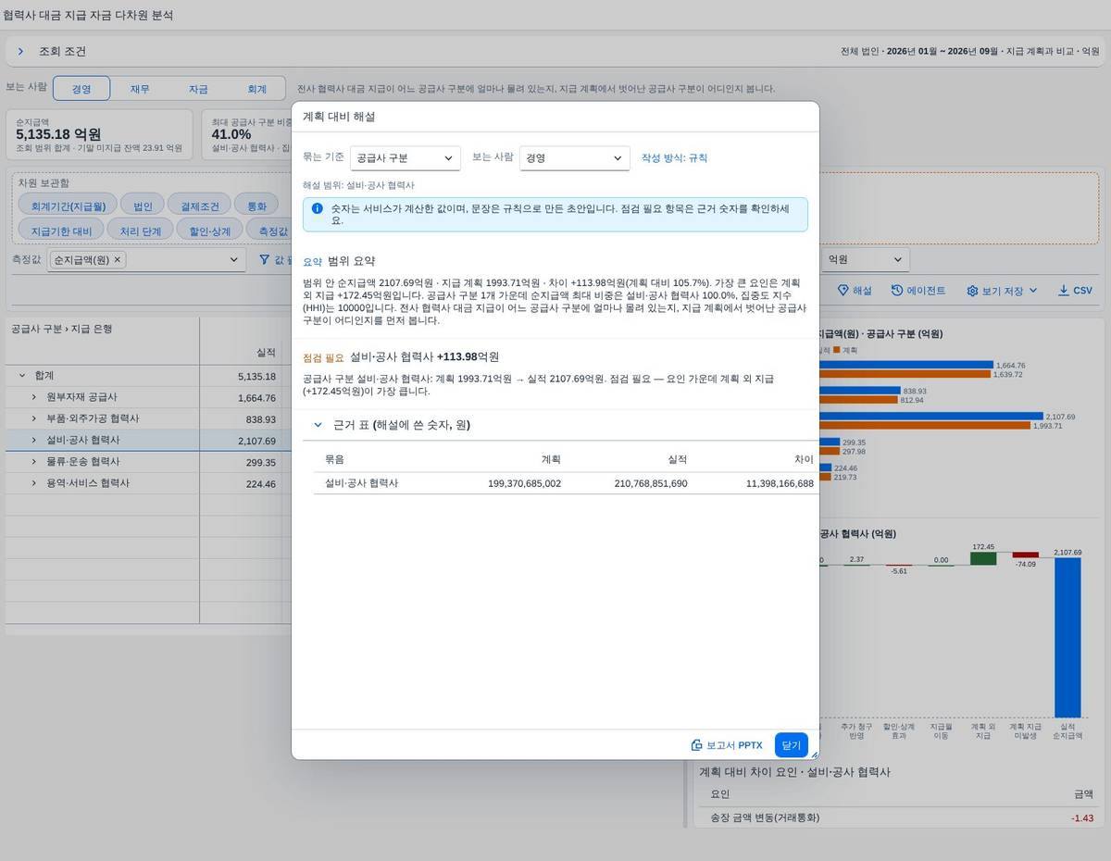Click the CSV export button
This screenshot has height=861, width=1111.
[1075, 291]
